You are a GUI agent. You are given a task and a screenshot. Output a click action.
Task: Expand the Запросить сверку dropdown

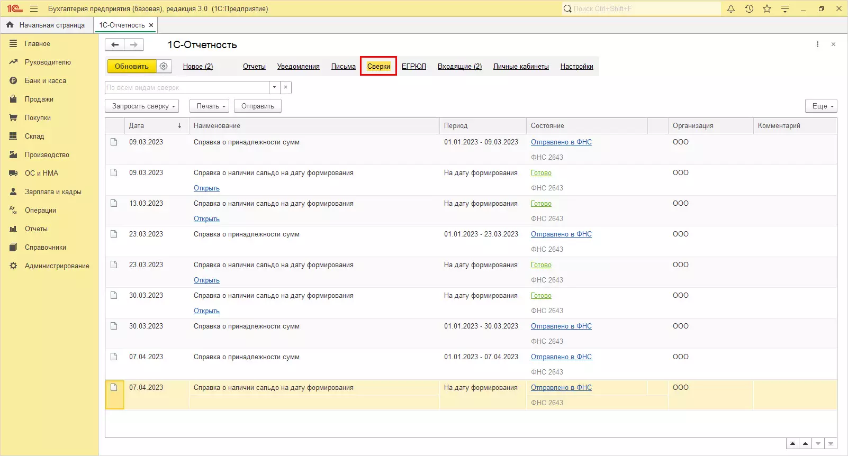(142, 106)
